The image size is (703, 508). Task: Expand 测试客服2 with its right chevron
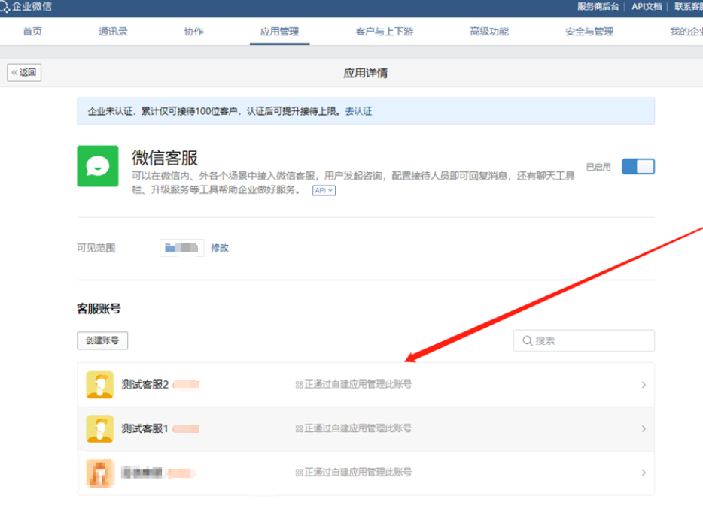click(643, 385)
